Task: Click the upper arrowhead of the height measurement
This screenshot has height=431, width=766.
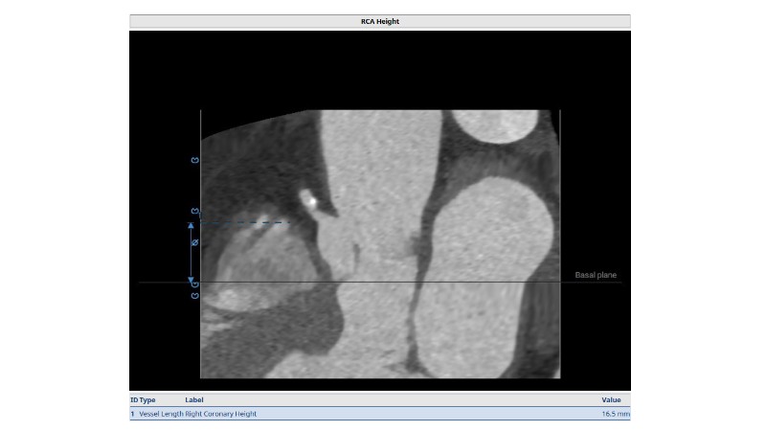Action: click(x=191, y=226)
